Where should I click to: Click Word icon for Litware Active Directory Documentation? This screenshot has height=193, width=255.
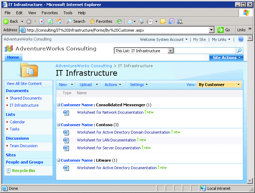click(x=66, y=168)
